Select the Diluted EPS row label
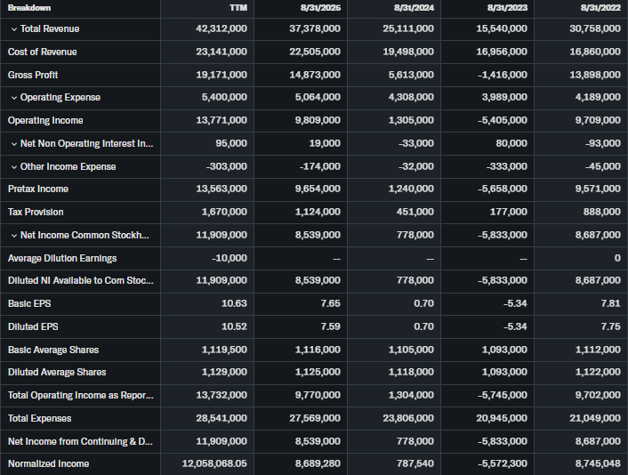 click(x=32, y=326)
